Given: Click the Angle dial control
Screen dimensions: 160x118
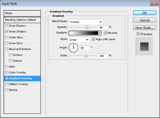Looking at the screenshot, I should pos(73,48).
